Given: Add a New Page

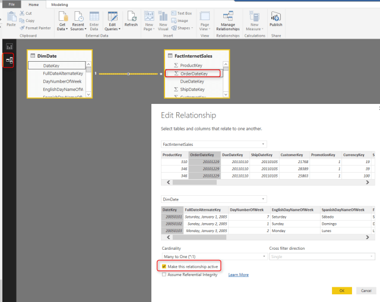Looking at the screenshot, I should click(149, 21).
